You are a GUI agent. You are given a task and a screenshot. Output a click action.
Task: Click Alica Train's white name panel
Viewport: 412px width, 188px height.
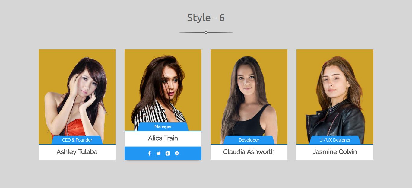coord(163,139)
